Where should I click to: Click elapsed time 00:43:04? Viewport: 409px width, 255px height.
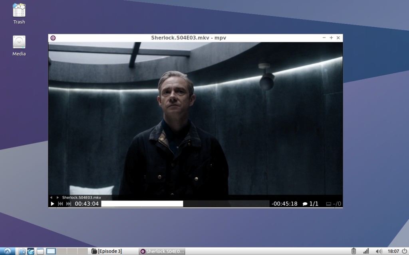(x=87, y=204)
